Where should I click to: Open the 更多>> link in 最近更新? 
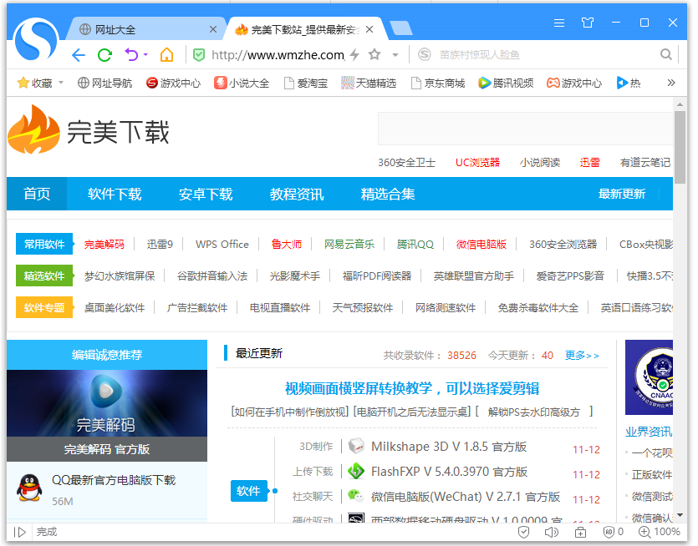coord(582,355)
